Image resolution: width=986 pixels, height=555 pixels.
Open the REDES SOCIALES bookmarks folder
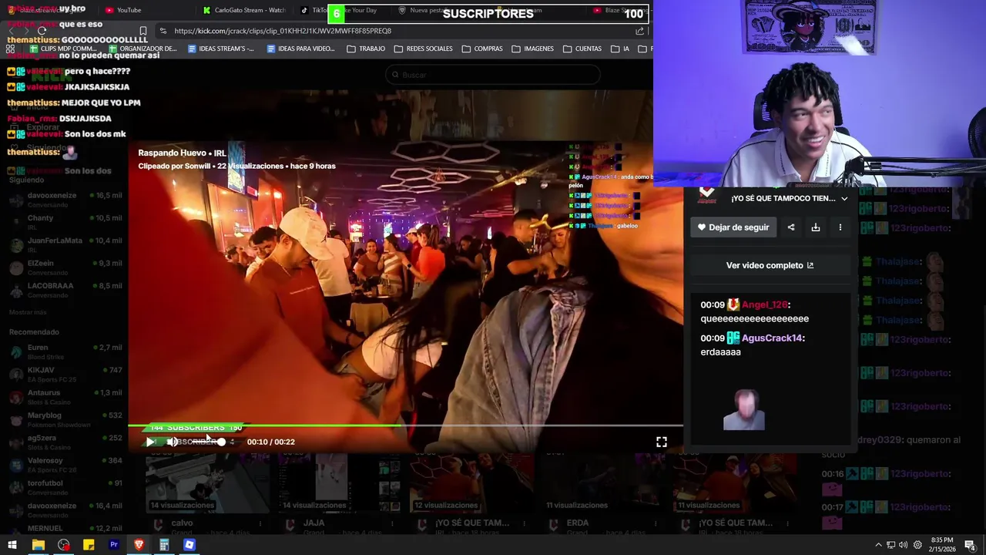[x=423, y=49]
